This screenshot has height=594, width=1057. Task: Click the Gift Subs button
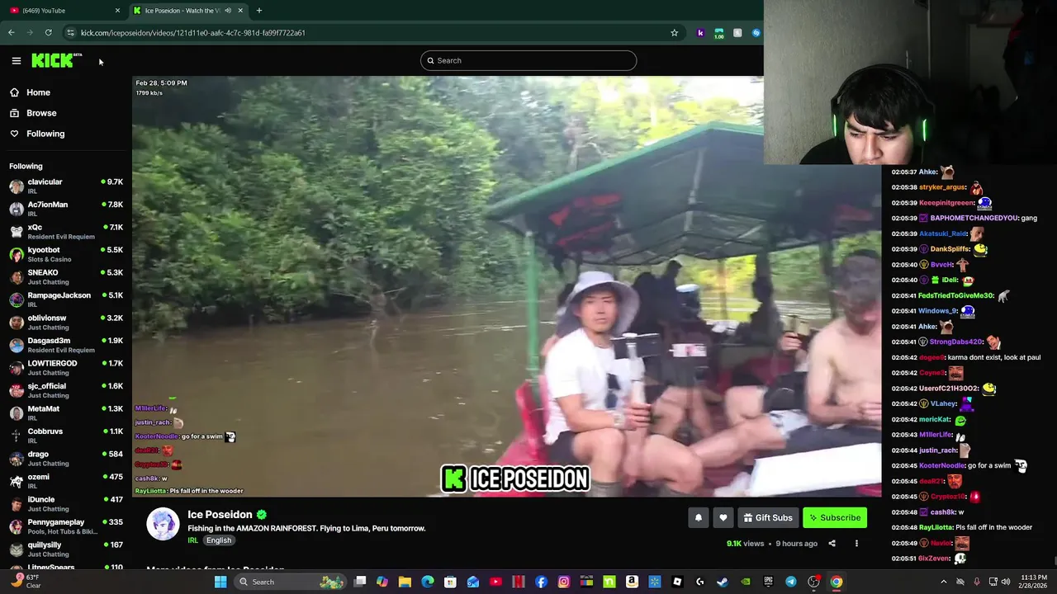[x=768, y=518]
